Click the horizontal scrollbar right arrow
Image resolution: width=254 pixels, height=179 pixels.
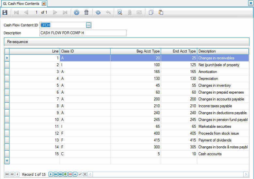246,174
